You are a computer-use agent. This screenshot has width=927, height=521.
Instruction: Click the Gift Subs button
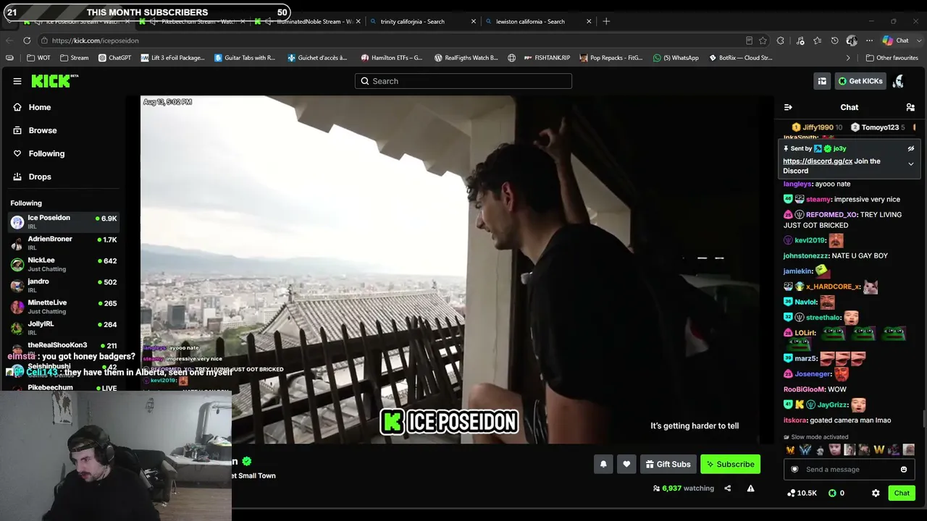[668, 465]
